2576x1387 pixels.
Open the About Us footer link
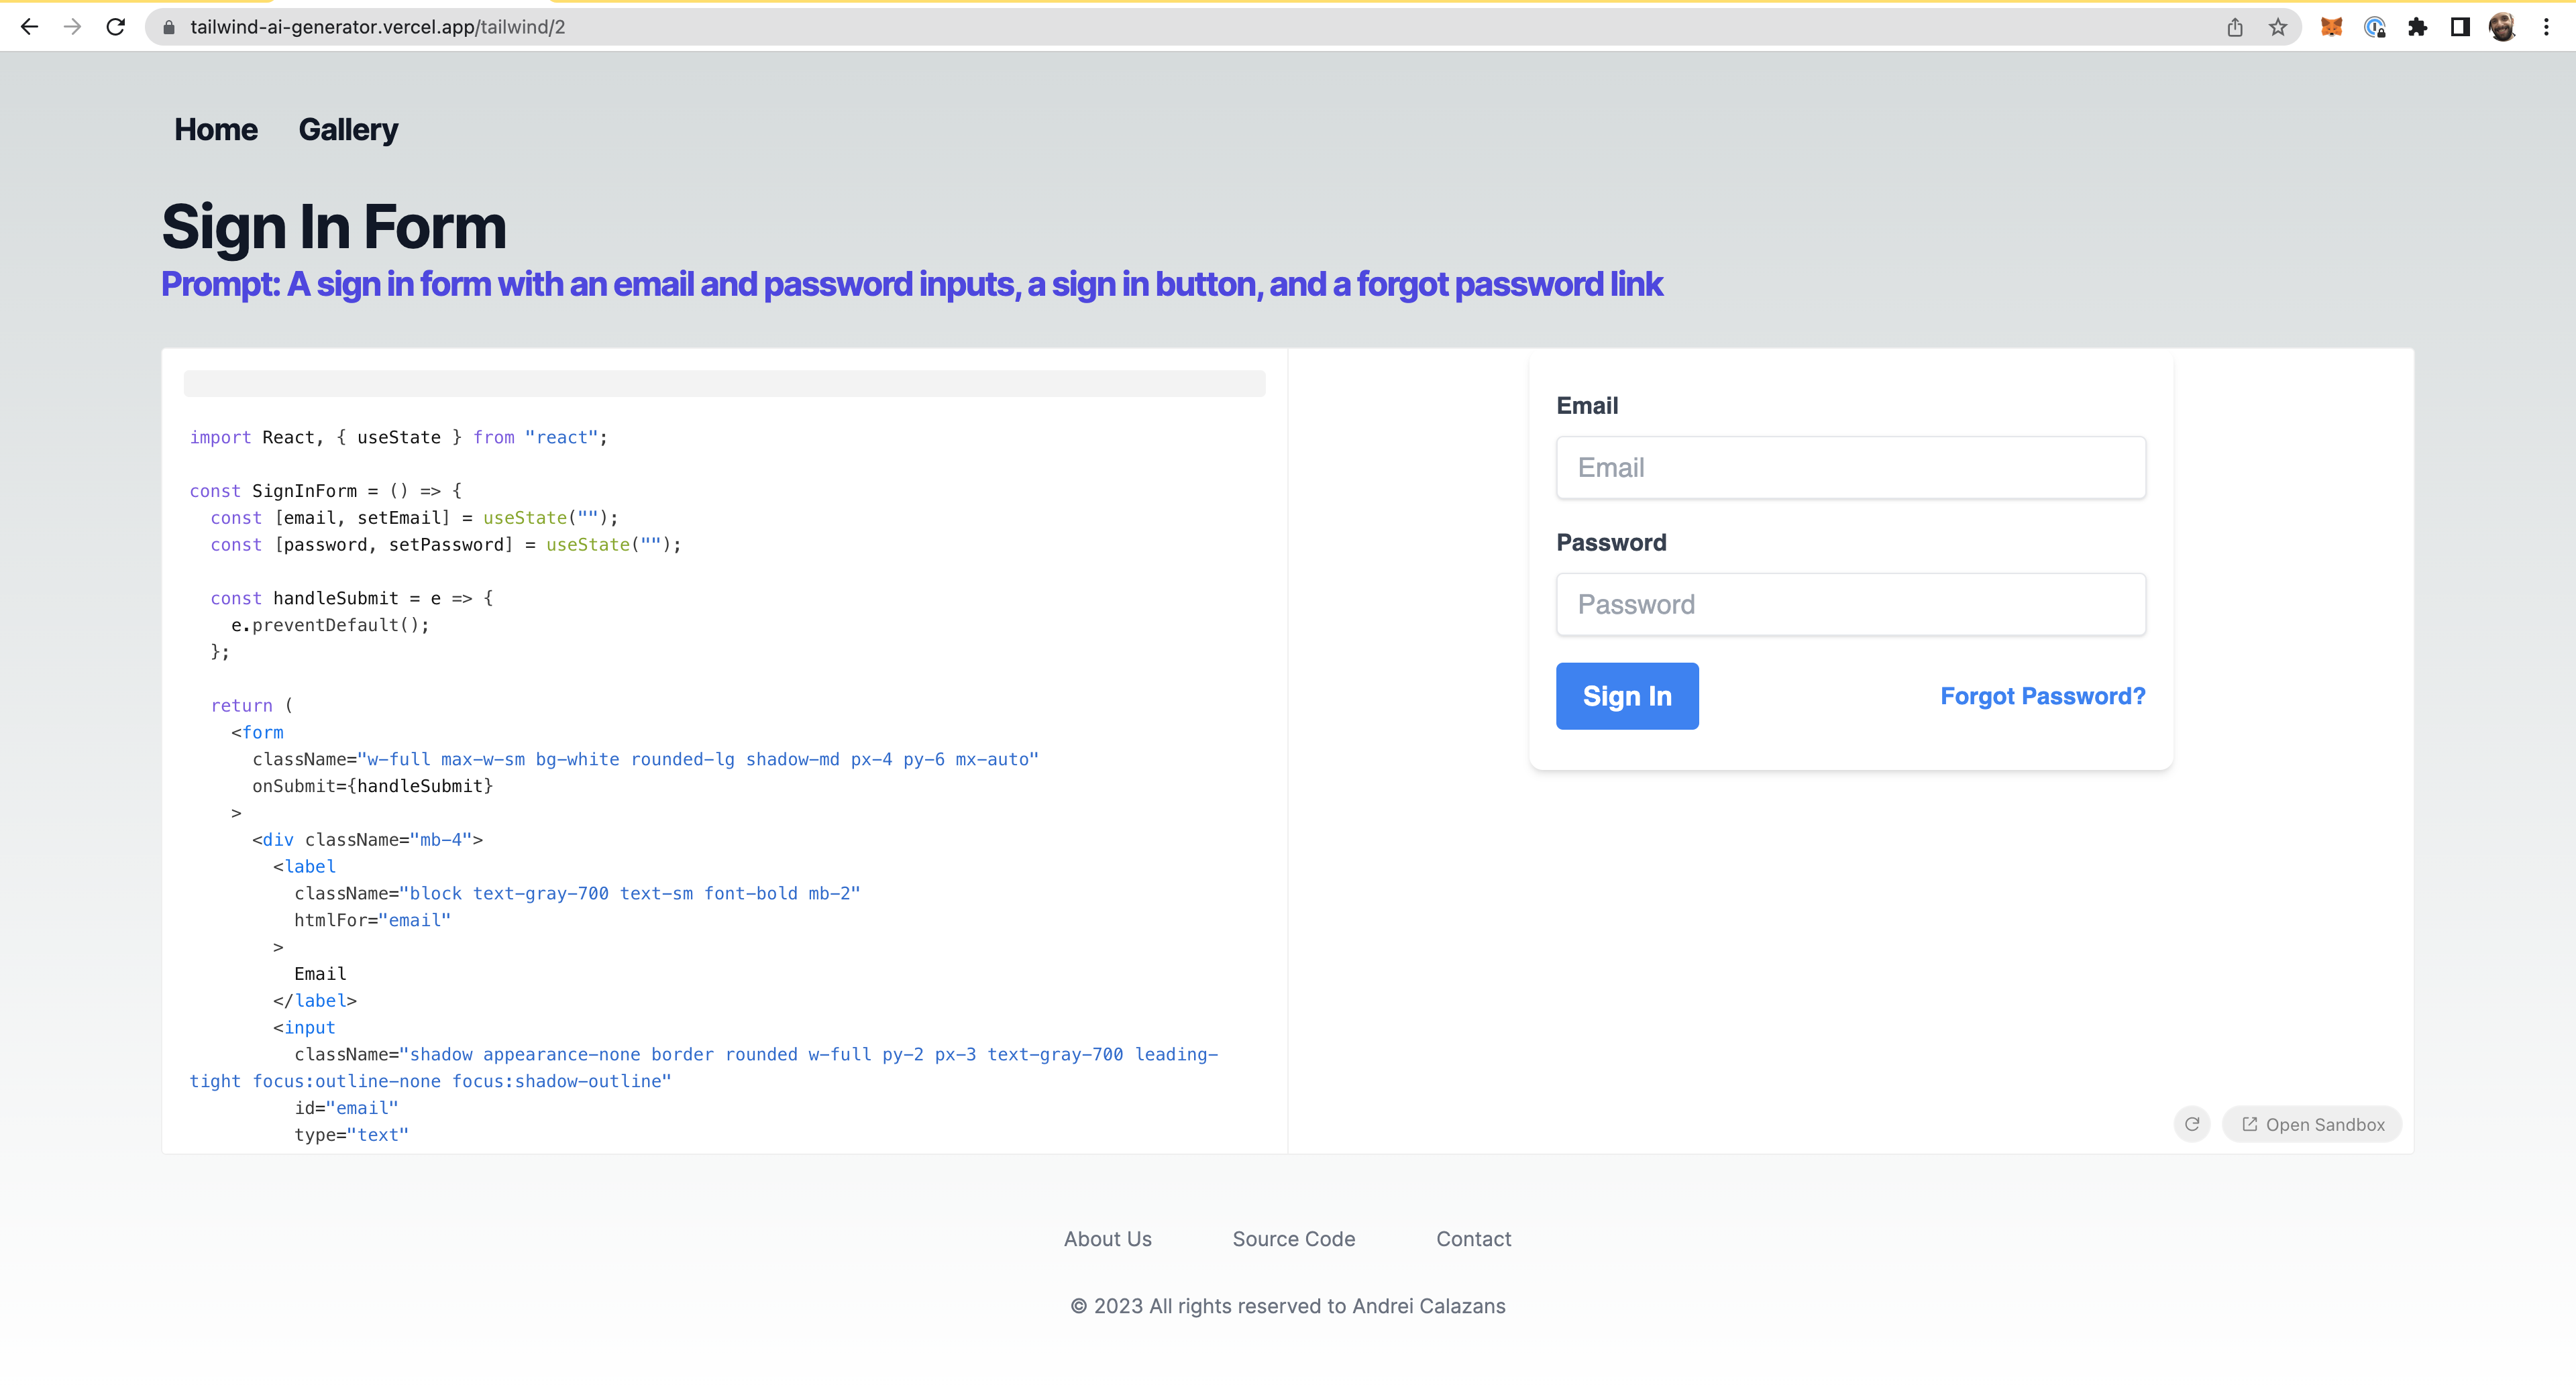[x=1108, y=1239]
